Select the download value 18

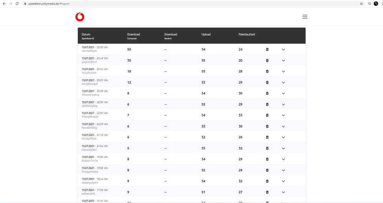click(129, 72)
